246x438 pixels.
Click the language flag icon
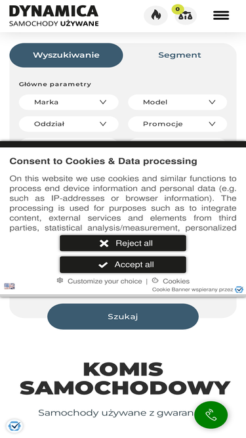tap(9, 286)
